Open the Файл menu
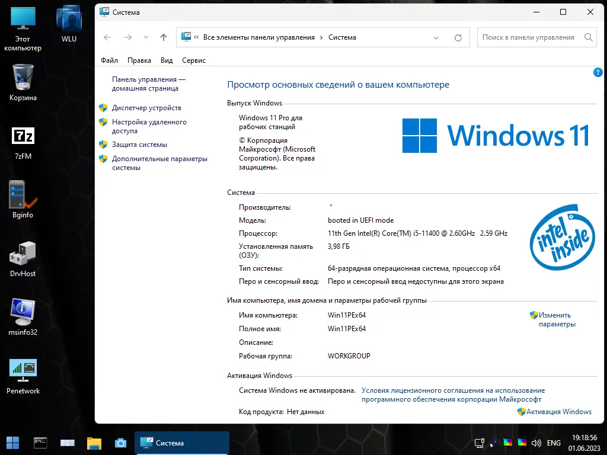The width and height of the screenshot is (607, 455). (x=109, y=60)
